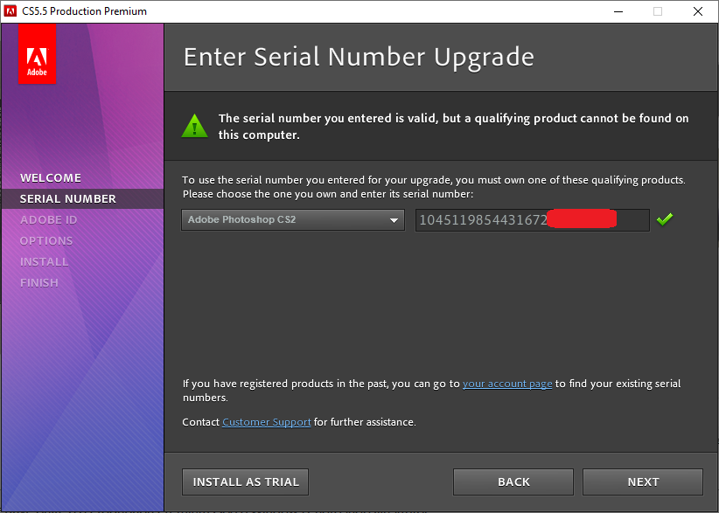The image size is (719, 513).
Task: Open the Customer Support link
Action: [267, 422]
